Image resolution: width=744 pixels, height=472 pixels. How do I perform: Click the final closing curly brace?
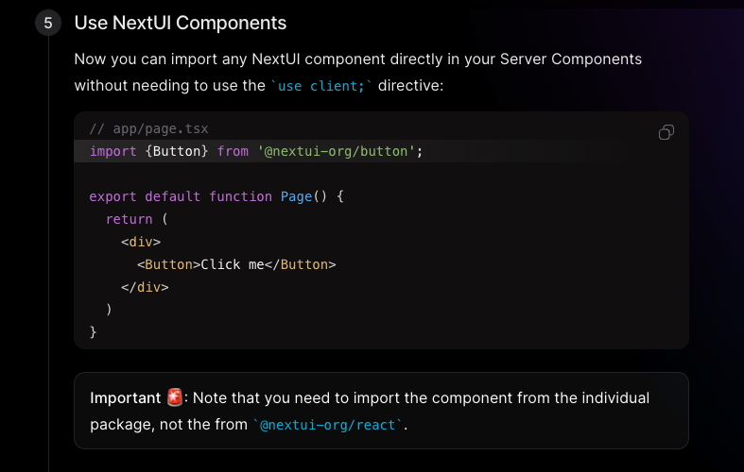click(93, 331)
